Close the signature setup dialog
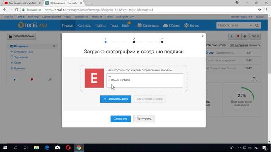Viewport: 271px width, 152px height. point(202,36)
